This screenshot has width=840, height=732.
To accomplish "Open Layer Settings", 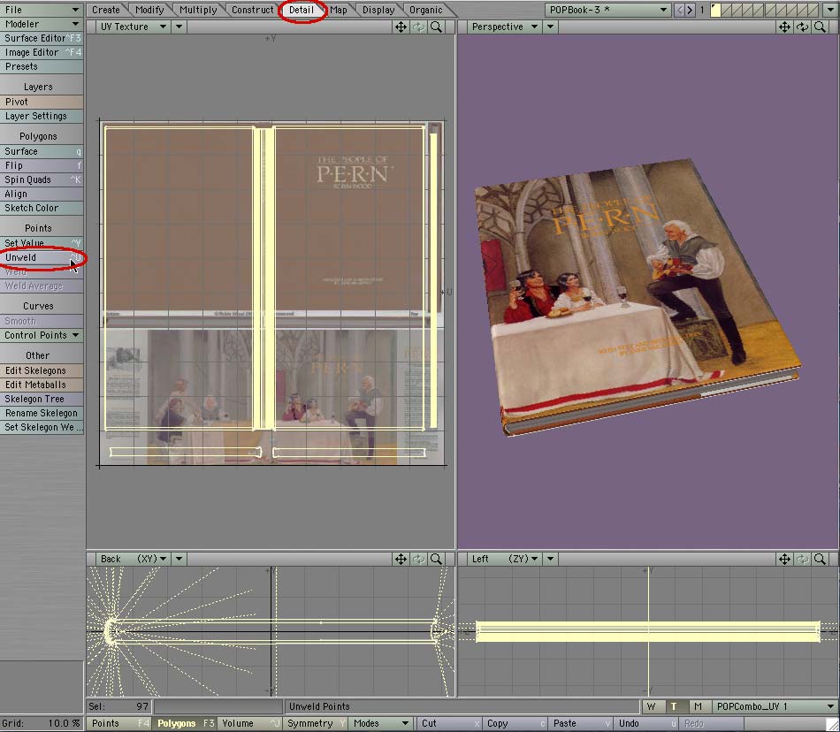I will click(x=42, y=116).
